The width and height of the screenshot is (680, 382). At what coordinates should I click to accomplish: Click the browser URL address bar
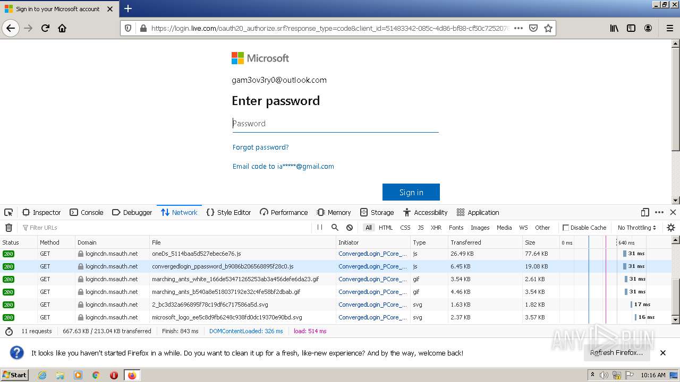329,28
